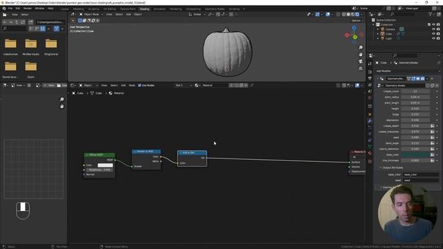Open the Material properties tab icon
Screen dimensions: 443x249
[x=370, y=154]
